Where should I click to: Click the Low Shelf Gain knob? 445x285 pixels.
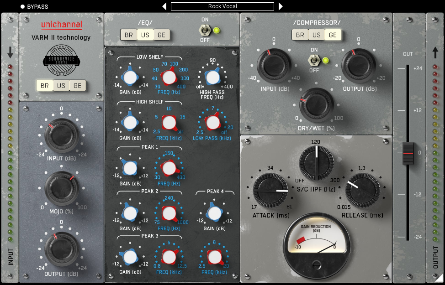pyautogui.click(x=130, y=77)
